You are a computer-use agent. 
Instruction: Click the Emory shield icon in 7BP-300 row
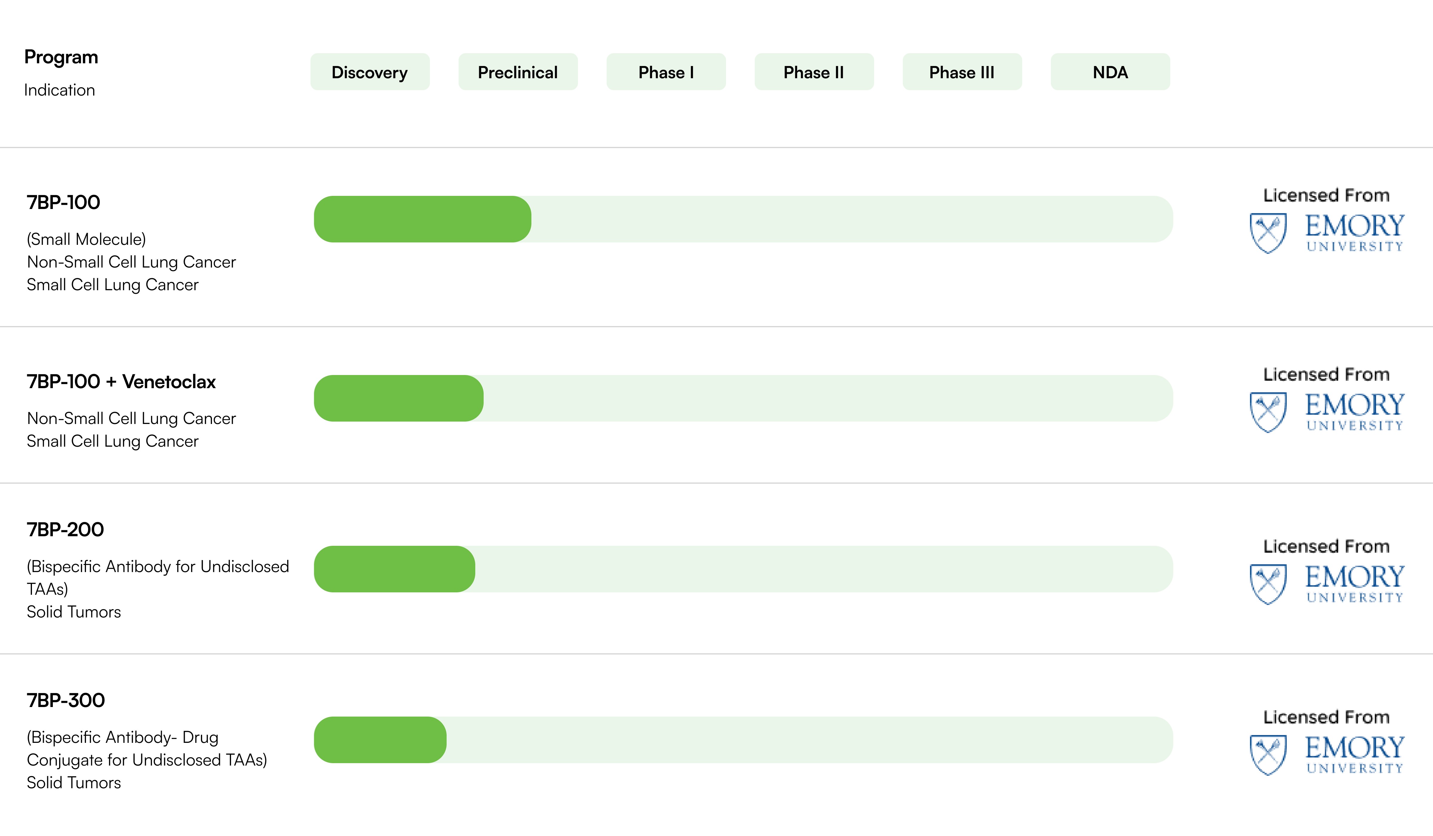1268,754
